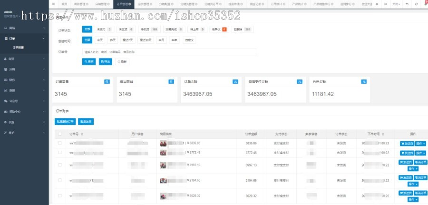
Task: Switch to the 首页 tab
Action: (x=64, y=4)
